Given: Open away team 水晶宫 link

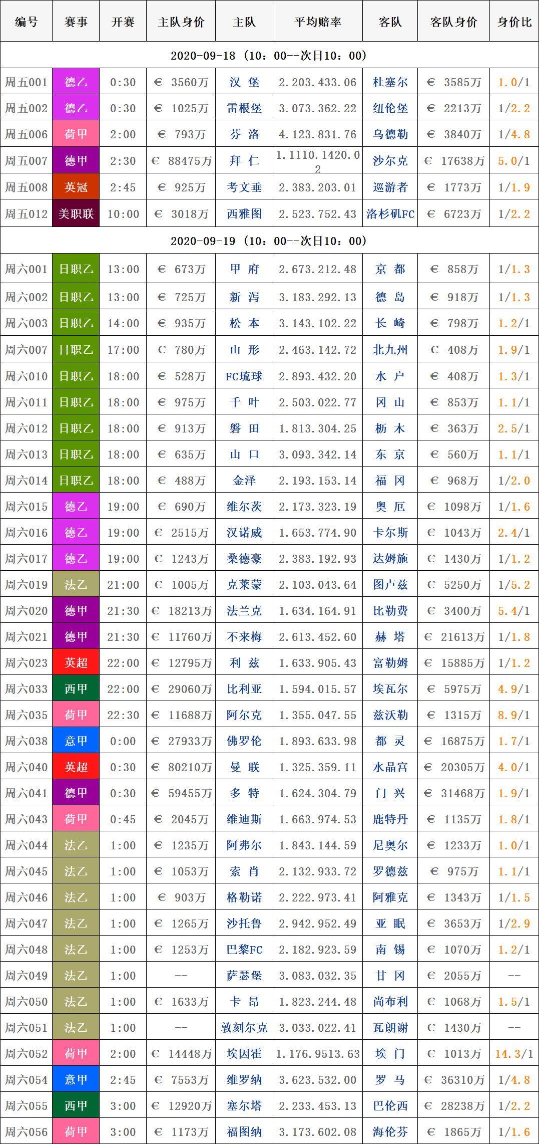Looking at the screenshot, I should click(x=390, y=767).
